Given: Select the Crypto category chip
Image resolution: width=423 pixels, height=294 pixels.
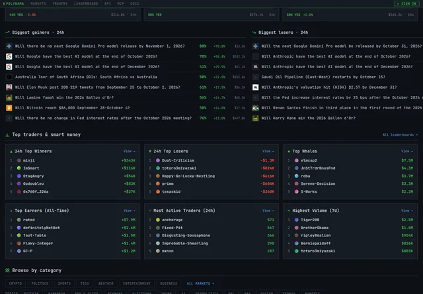Looking at the screenshot, I should click(x=15, y=283).
